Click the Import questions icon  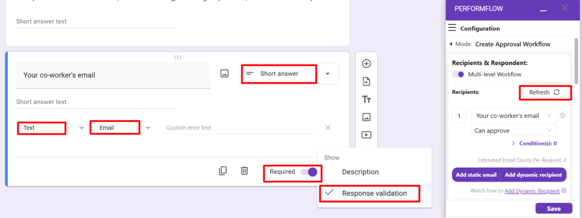(367, 82)
